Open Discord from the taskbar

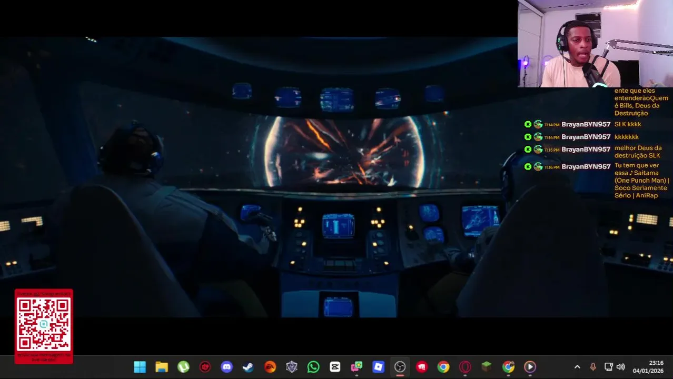point(226,367)
